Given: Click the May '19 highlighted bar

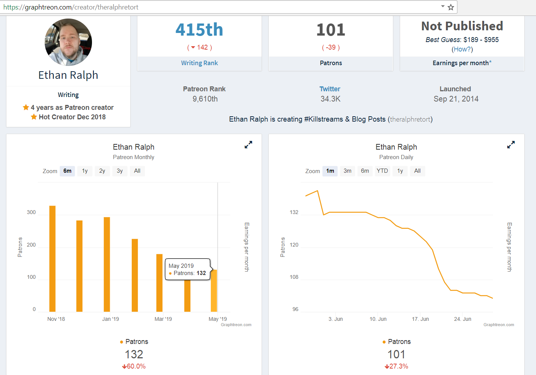Looking at the screenshot, I should pyautogui.click(x=214, y=291).
